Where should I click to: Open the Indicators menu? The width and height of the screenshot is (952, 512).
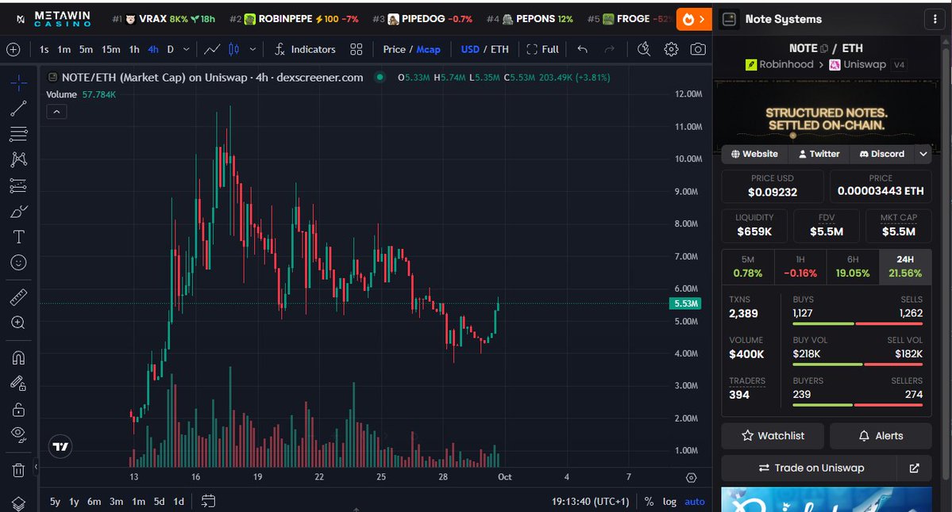click(305, 50)
